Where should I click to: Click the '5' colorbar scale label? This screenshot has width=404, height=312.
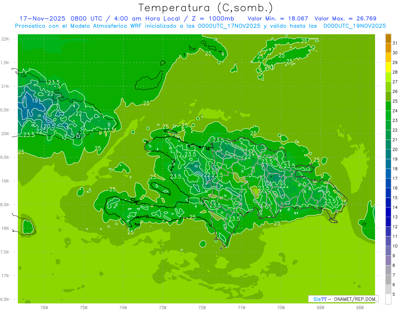pyautogui.click(x=394, y=294)
